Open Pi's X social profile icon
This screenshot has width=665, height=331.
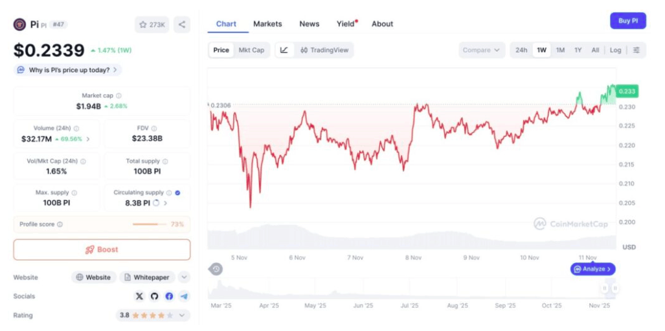139,296
